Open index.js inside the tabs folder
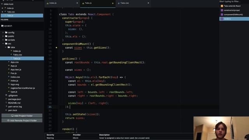 pyautogui.click(x=17, y=51)
